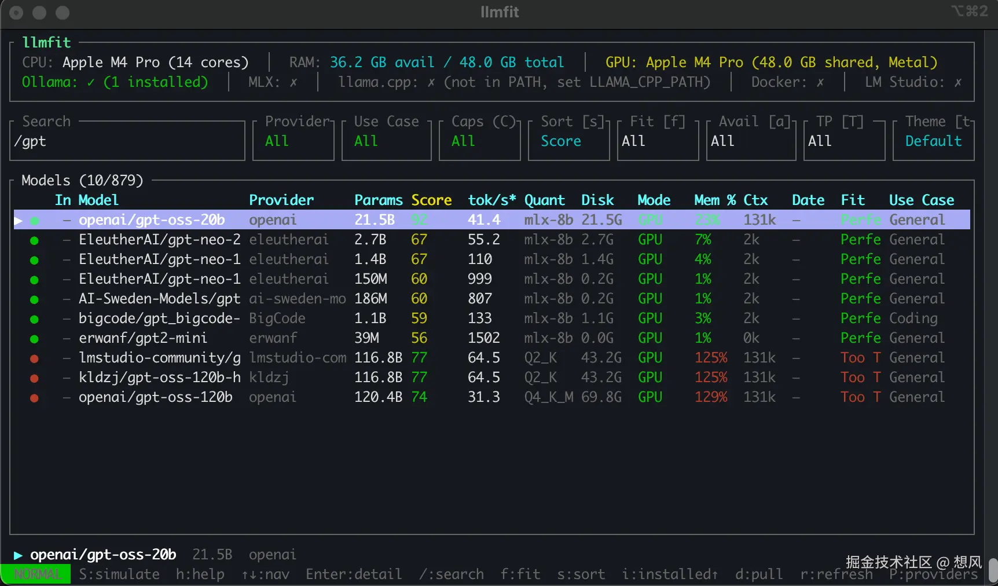Open the Fit [f] filter box

pos(658,141)
